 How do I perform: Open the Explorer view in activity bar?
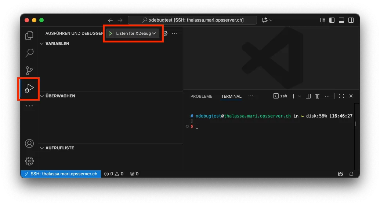[29, 36]
